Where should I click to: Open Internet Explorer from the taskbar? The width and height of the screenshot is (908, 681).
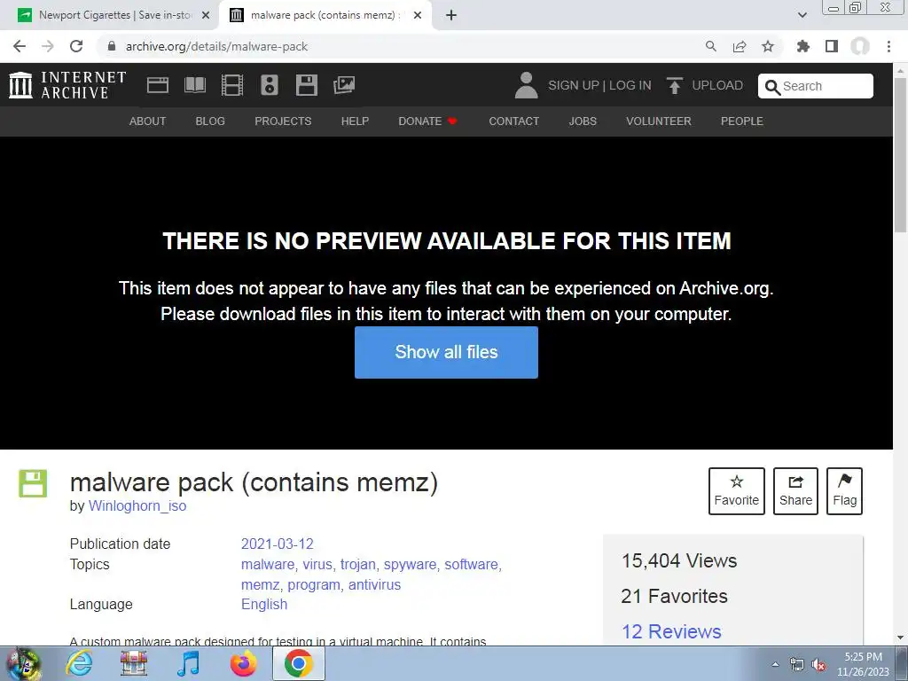pyautogui.click(x=79, y=663)
